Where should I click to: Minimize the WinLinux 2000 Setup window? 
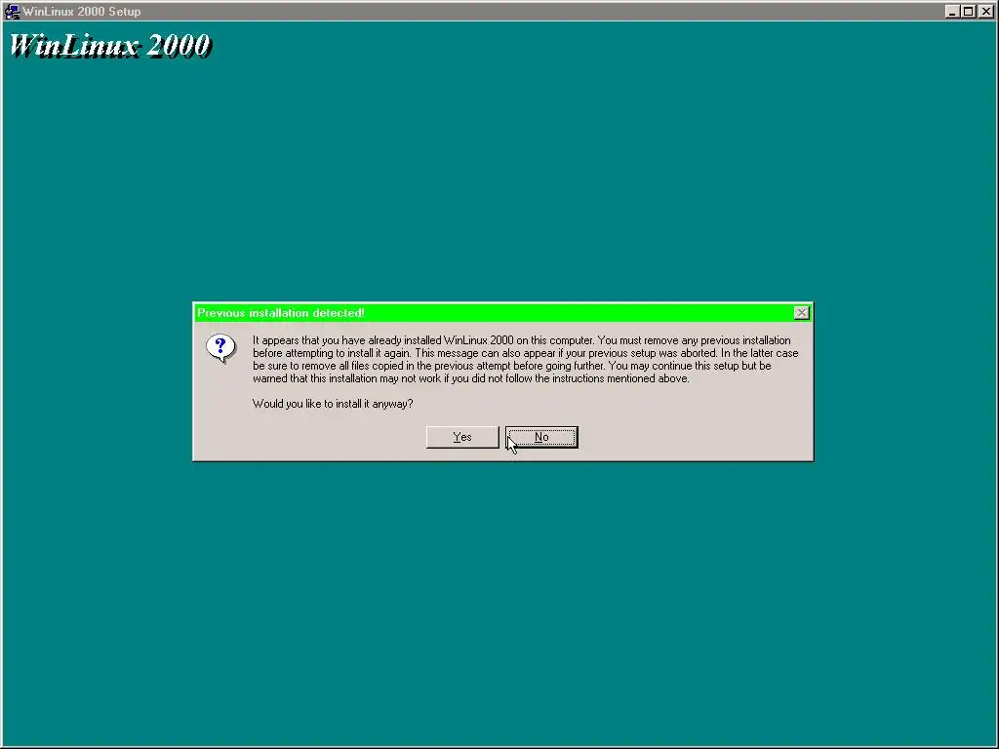coord(952,11)
